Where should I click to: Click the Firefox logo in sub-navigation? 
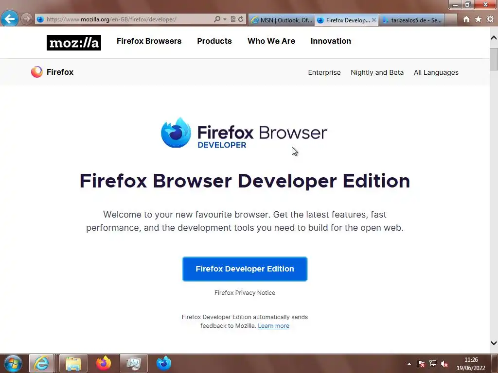pos(52,72)
